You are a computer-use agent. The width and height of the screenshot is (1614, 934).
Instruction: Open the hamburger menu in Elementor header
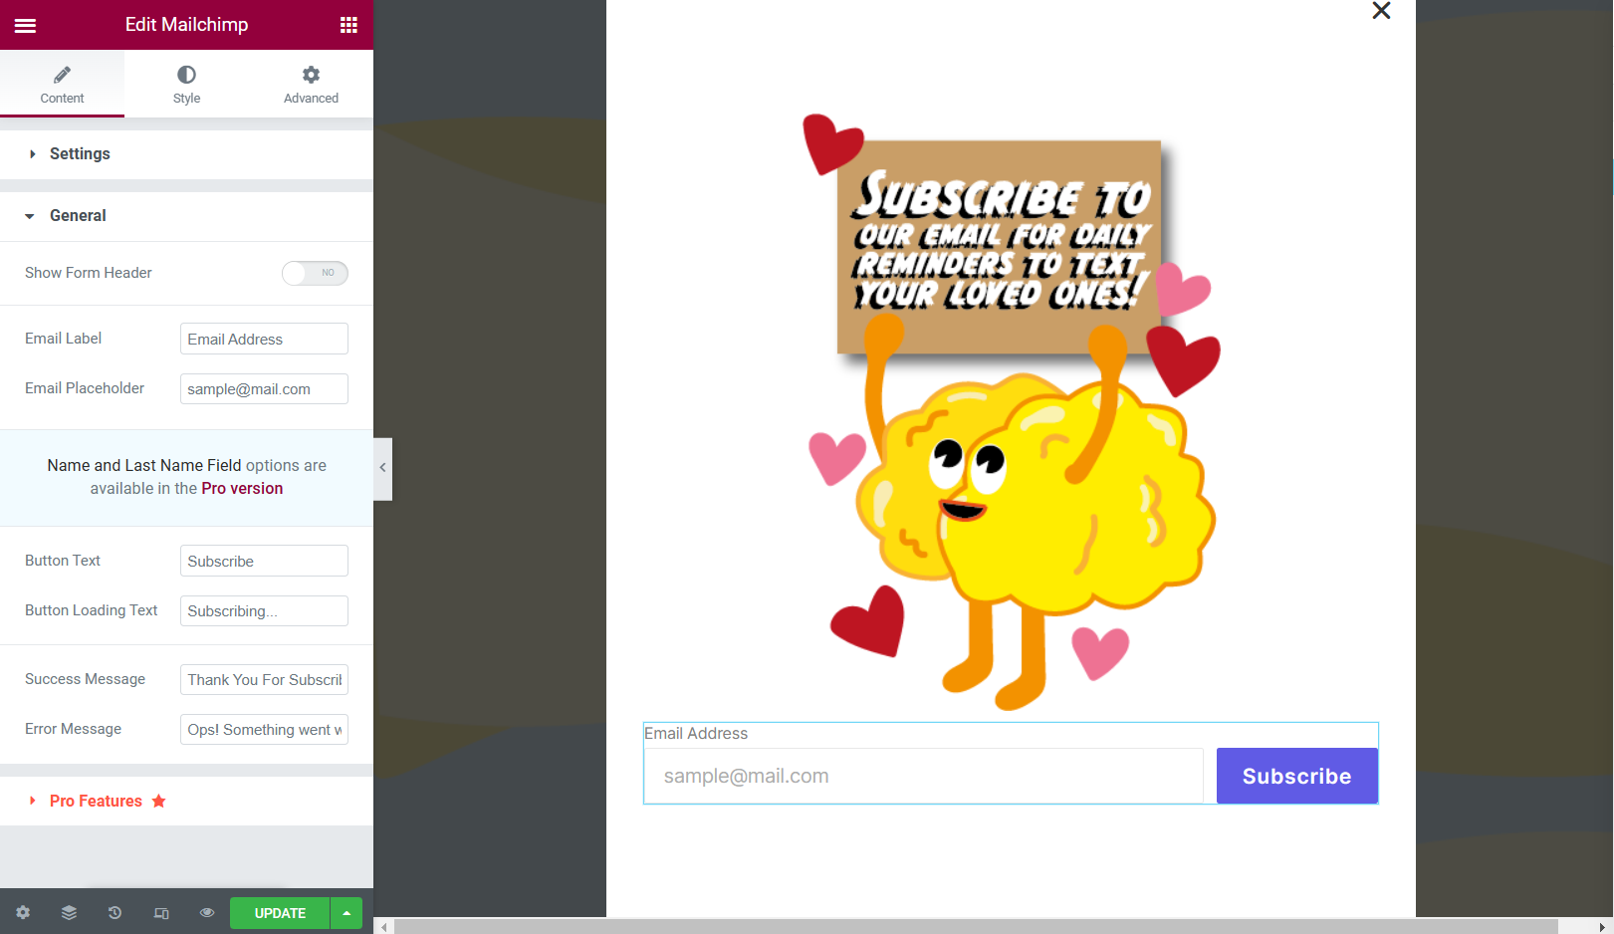pos(25,25)
